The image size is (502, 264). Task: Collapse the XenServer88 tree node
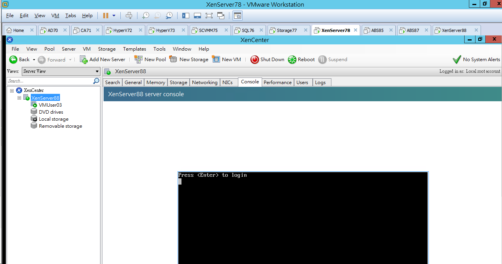point(19,98)
